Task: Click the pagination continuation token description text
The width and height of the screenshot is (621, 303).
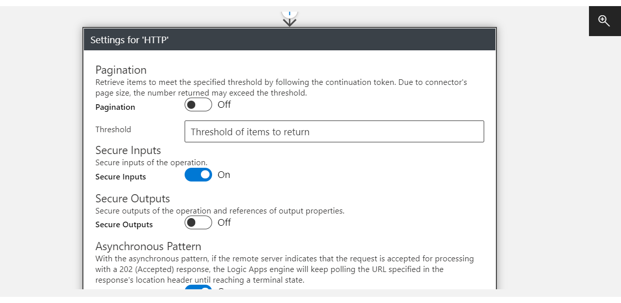Action: [x=281, y=87]
